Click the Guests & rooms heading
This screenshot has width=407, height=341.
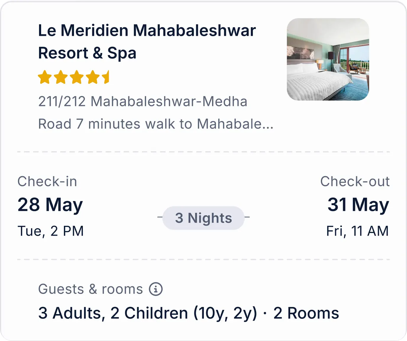91,289
